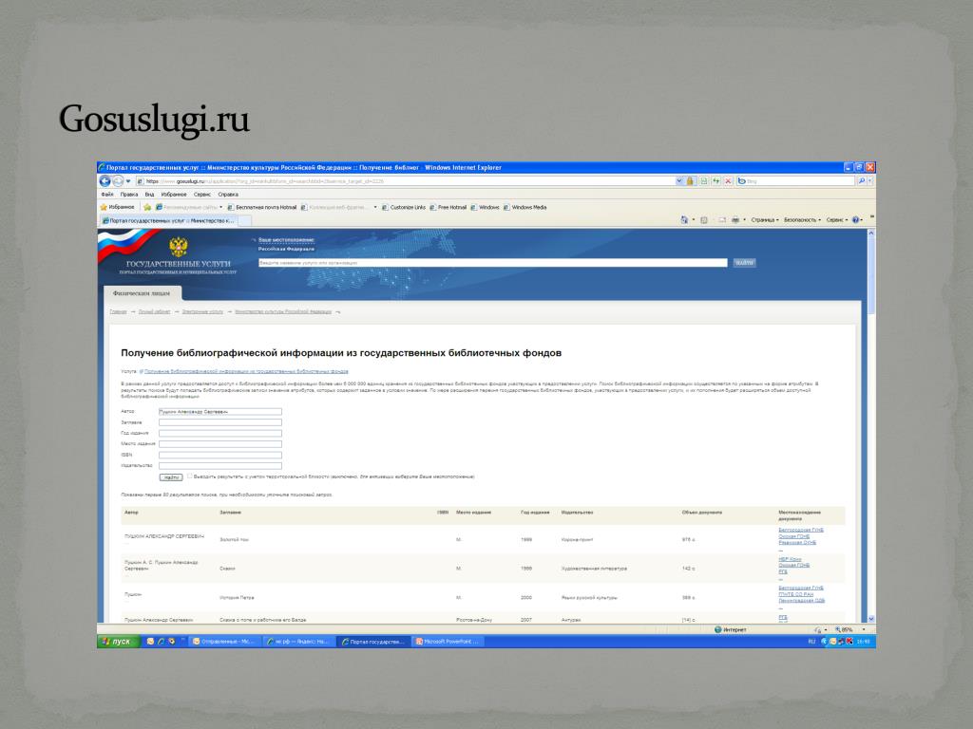The height and width of the screenshot is (729, 973).
Task: Switch to the Microsoft PowerPoint taskbar button
Action: 449,642
